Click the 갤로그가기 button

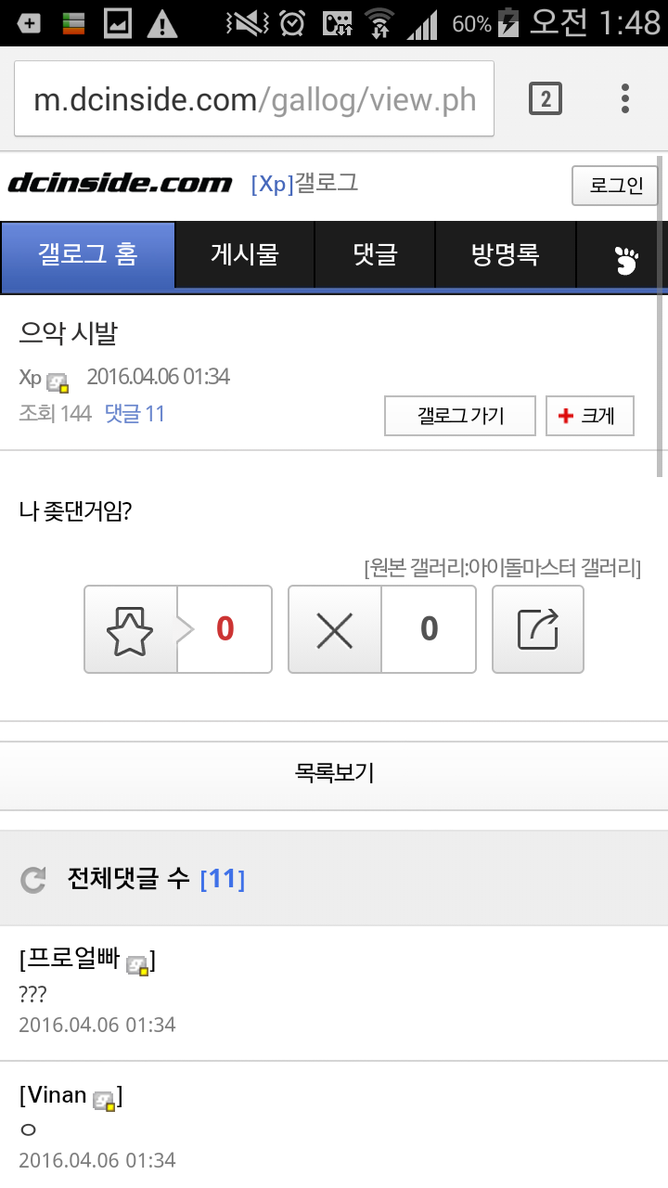pos(460,416)
